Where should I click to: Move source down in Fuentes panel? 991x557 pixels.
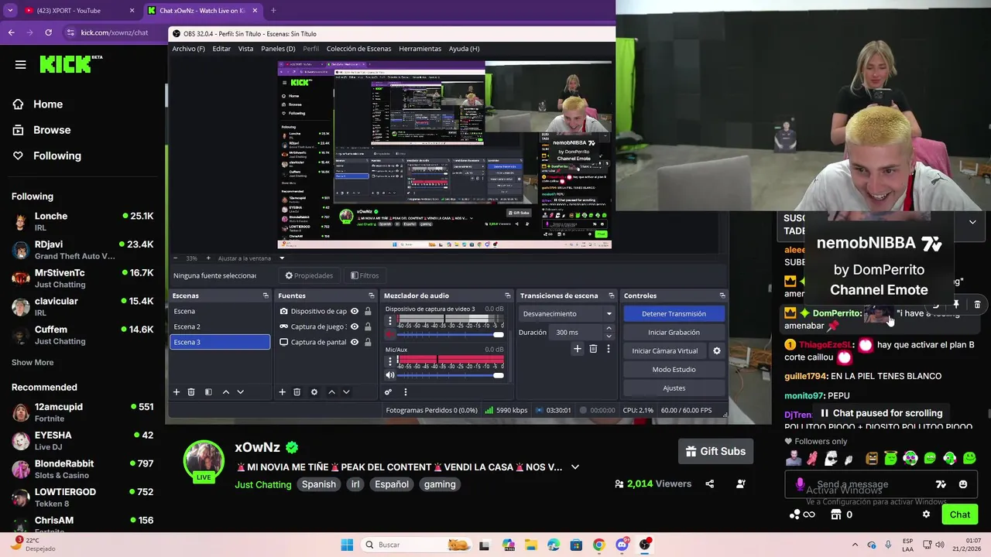coord(346,392)
